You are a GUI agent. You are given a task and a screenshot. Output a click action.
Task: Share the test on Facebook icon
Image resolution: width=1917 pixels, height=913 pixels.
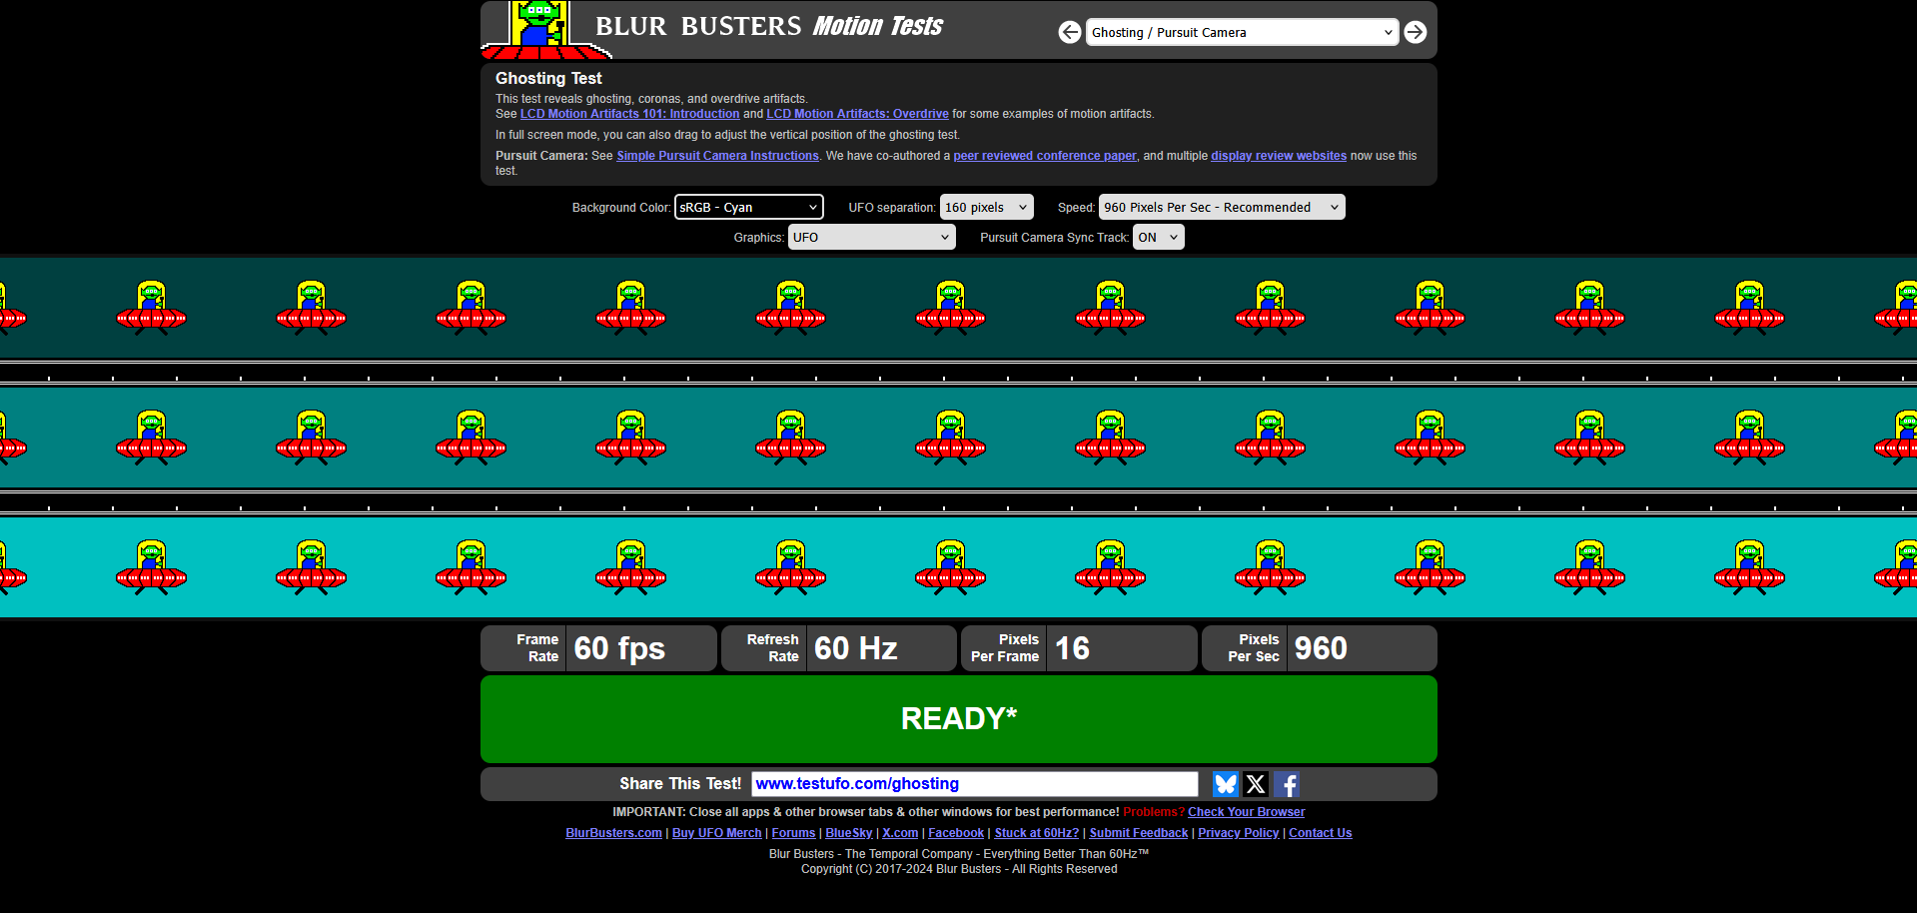tap(1287, 784)
